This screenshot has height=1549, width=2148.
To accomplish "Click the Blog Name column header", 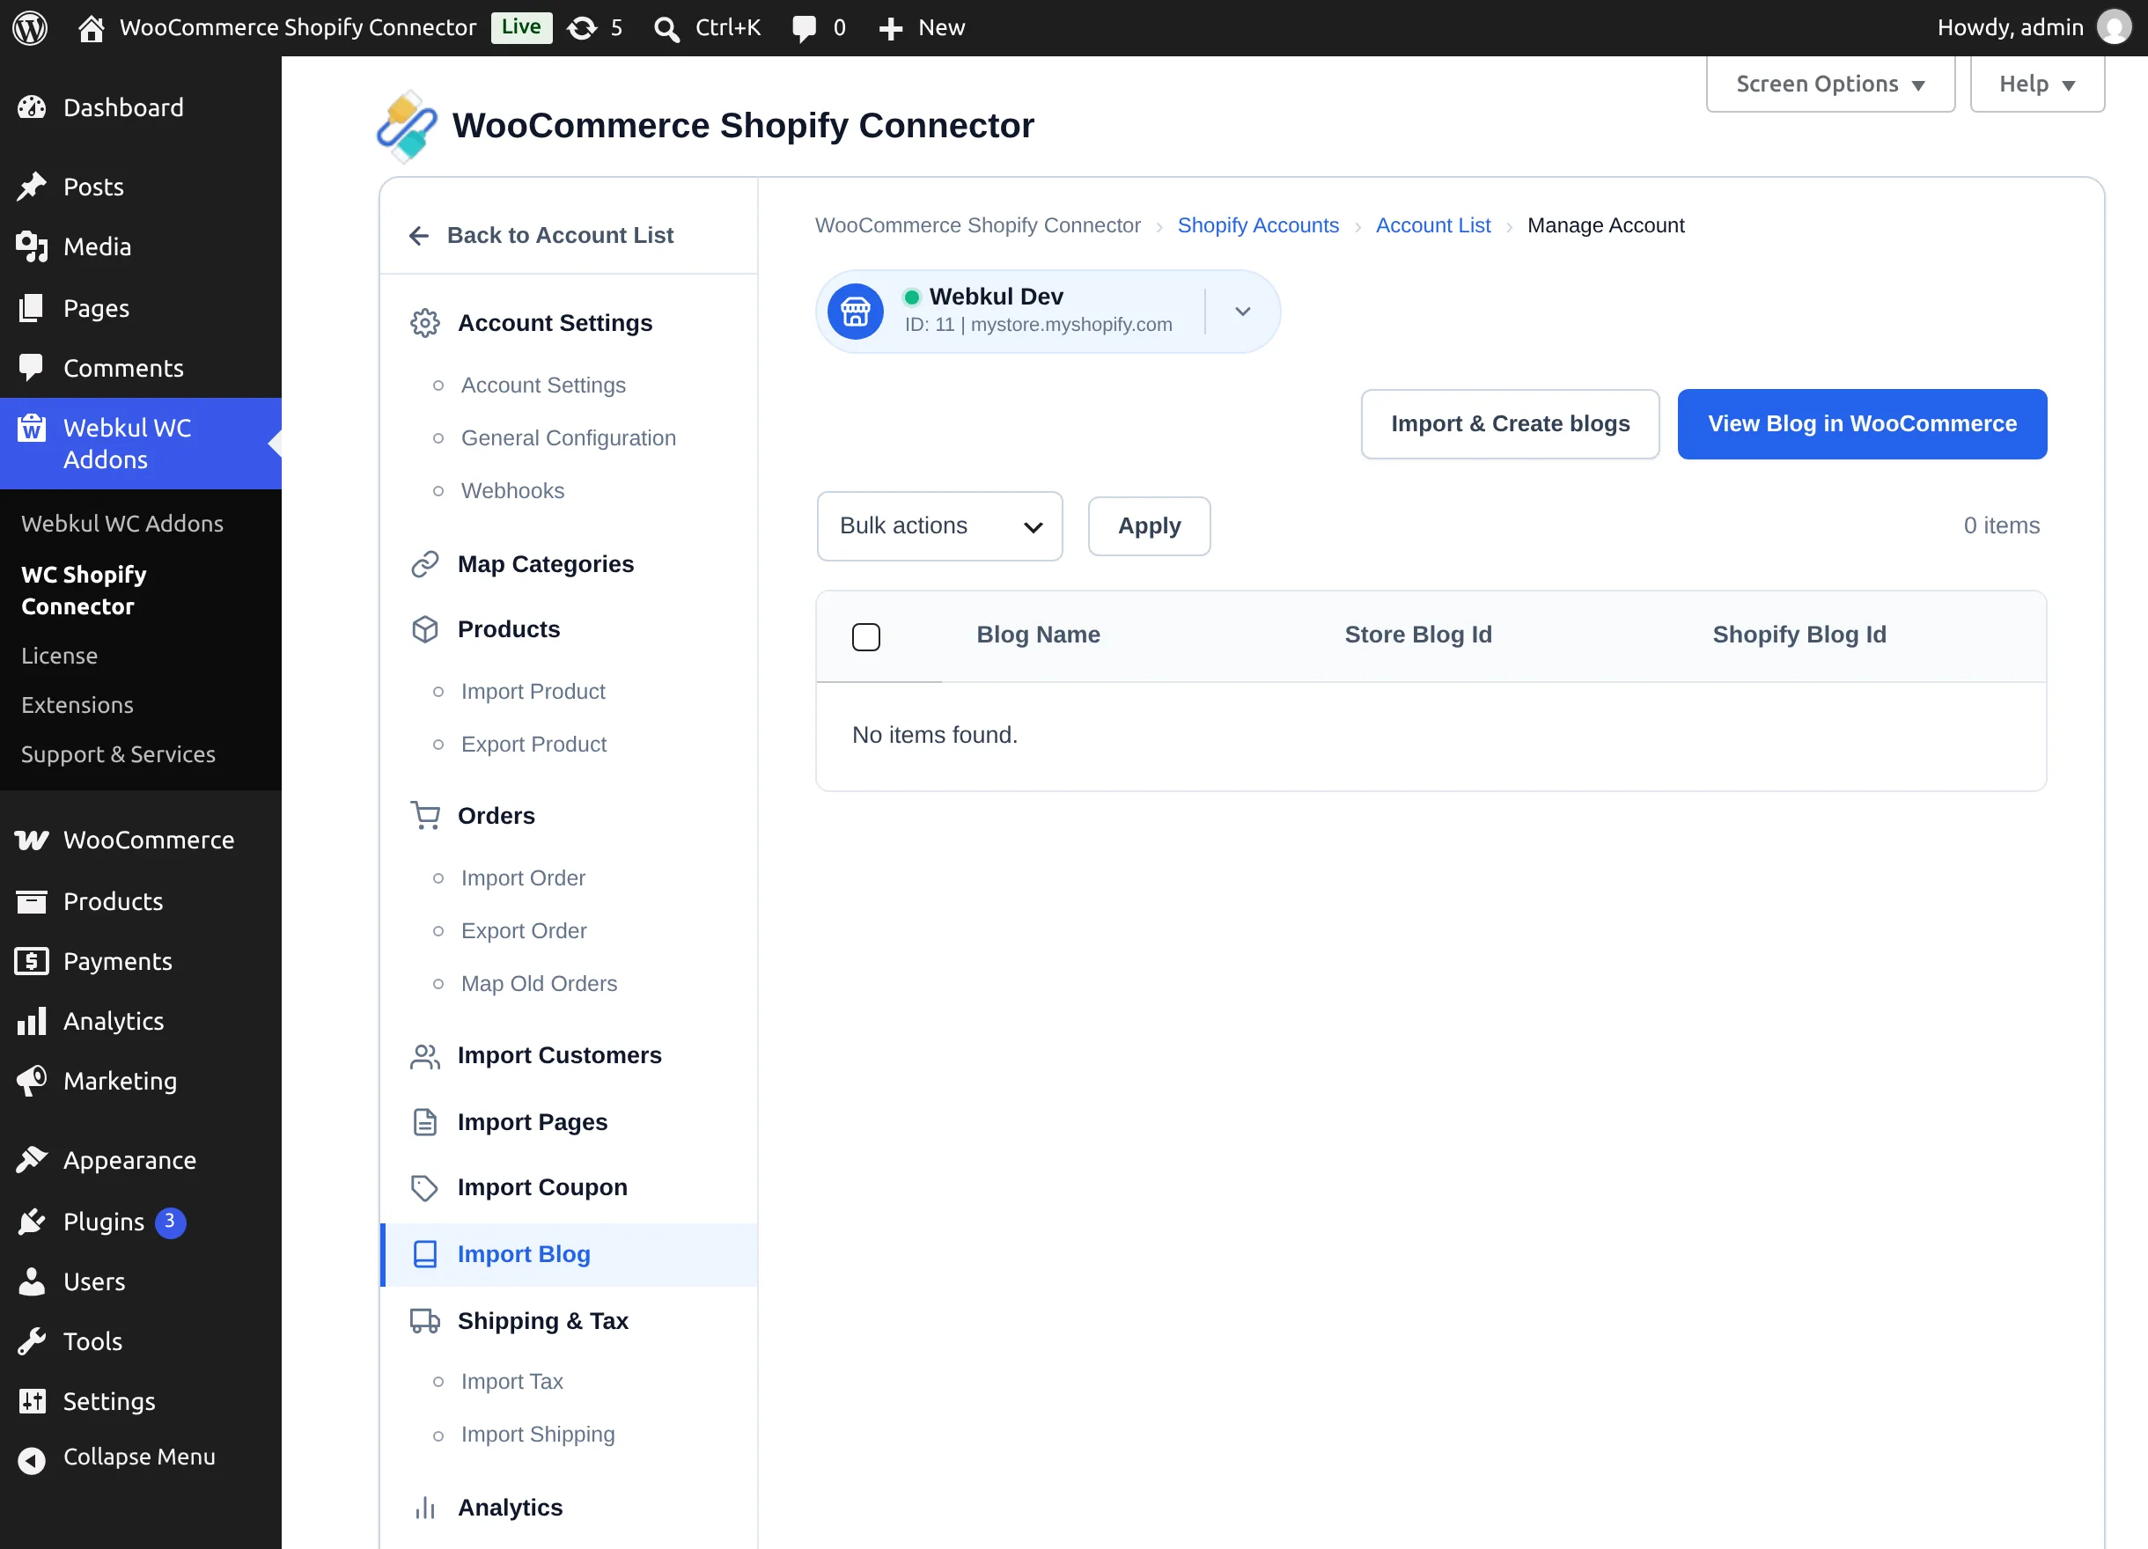I will click(1038, 635).
